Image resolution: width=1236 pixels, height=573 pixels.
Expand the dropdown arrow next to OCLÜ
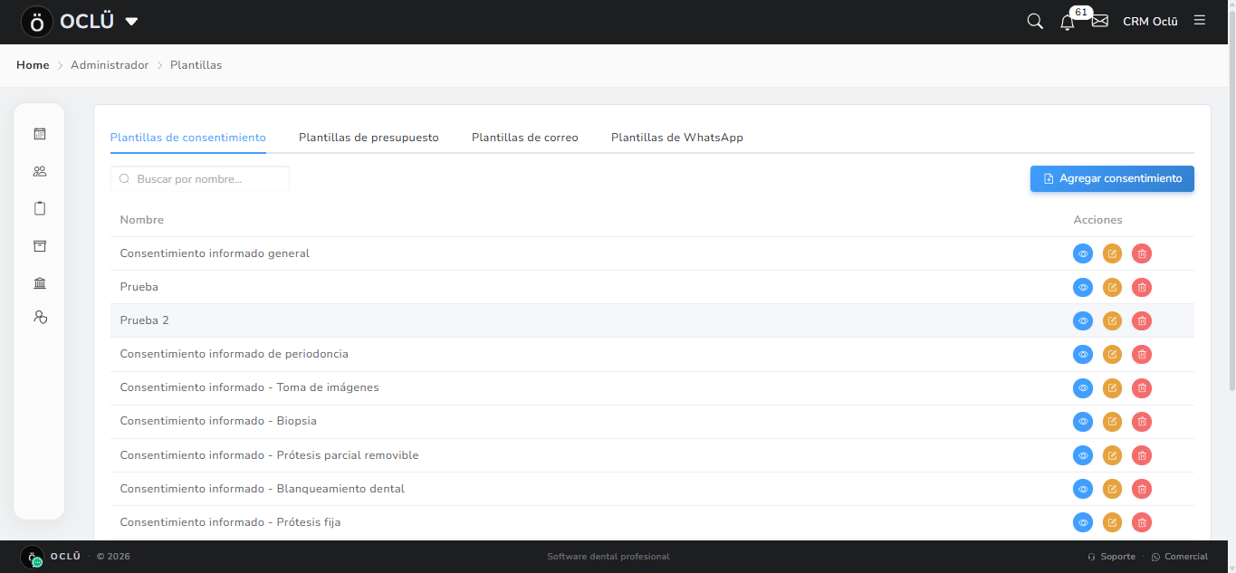[131, 22]
